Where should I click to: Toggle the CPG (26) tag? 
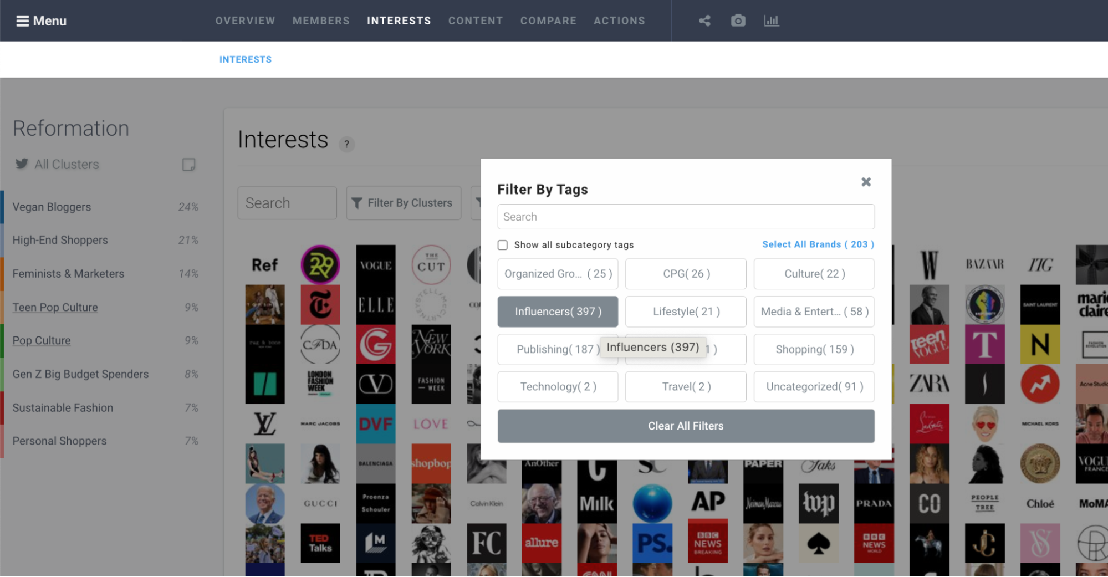point(686,274)
